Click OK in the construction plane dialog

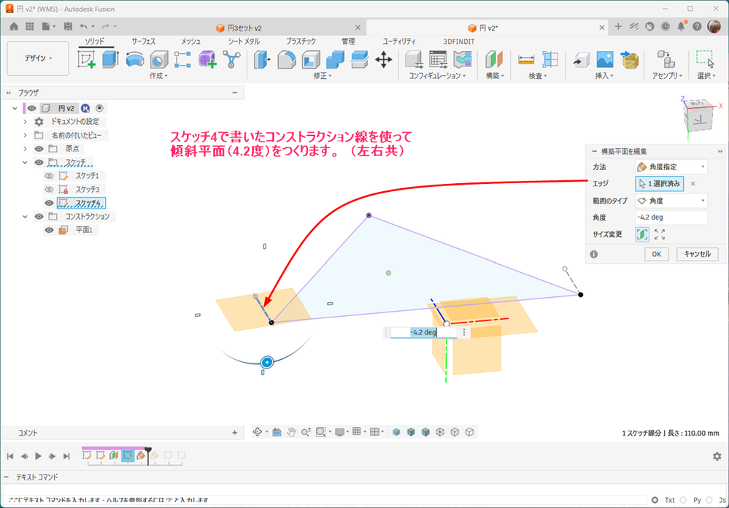pyautogui.click(x=657, y=254)
